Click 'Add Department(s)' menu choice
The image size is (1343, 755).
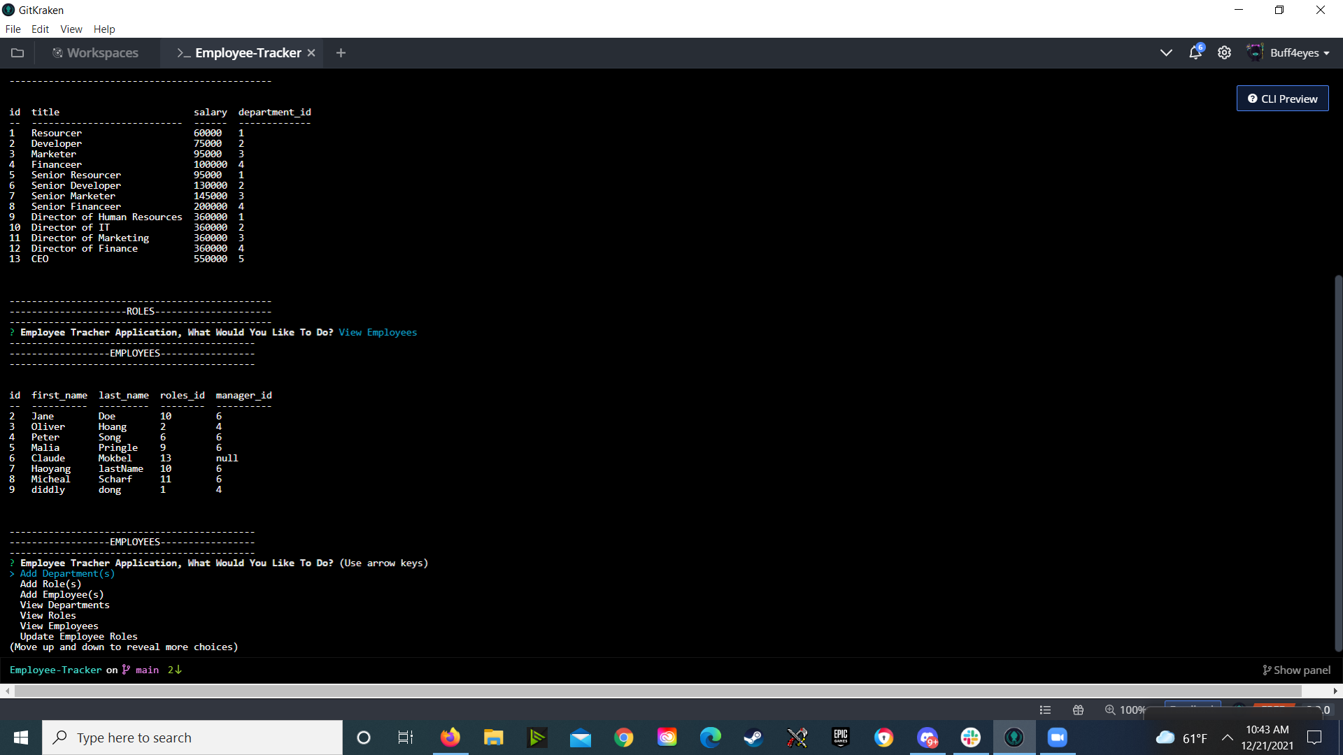67,573
